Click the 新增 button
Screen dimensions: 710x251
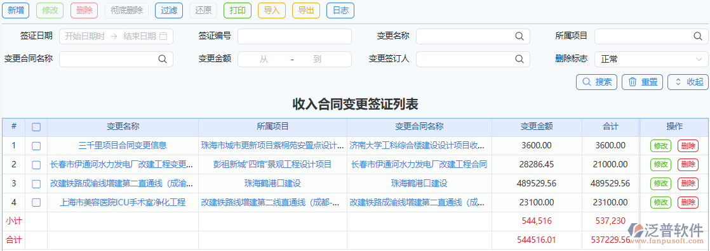16,10
